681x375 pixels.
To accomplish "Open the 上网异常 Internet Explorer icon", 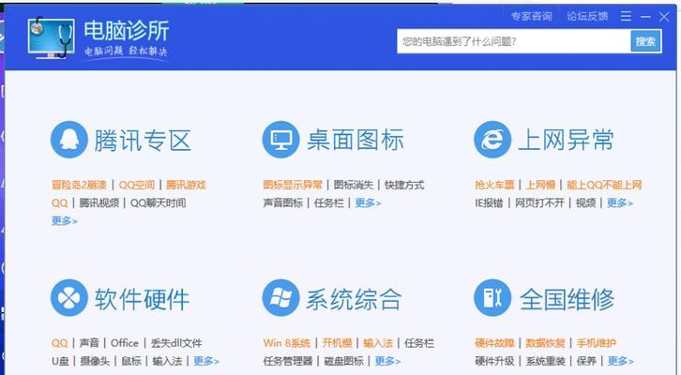I will 492,140.
